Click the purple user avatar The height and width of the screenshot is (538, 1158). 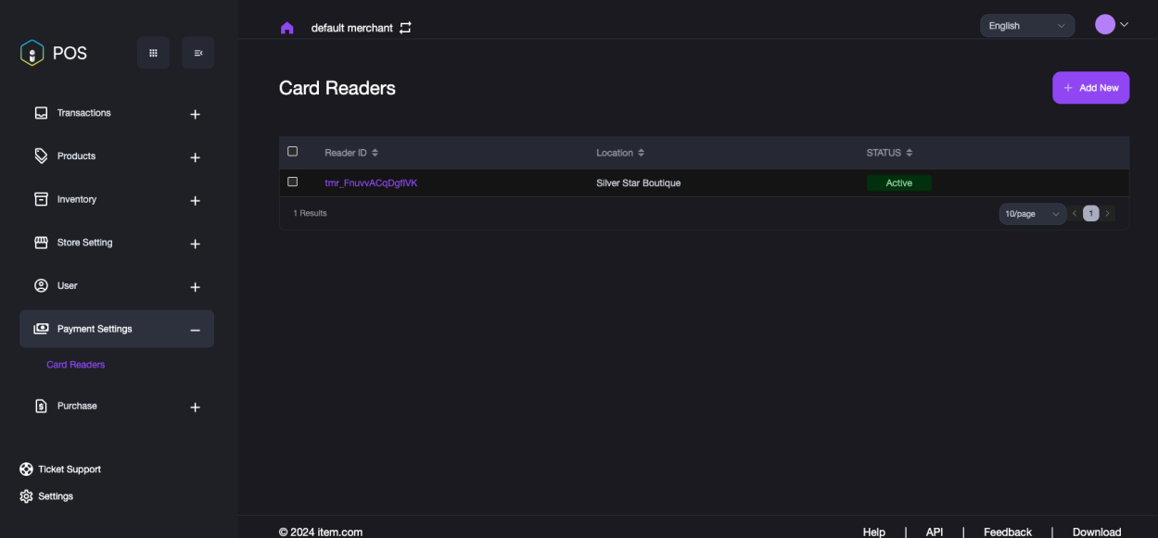coord(1105,25)
